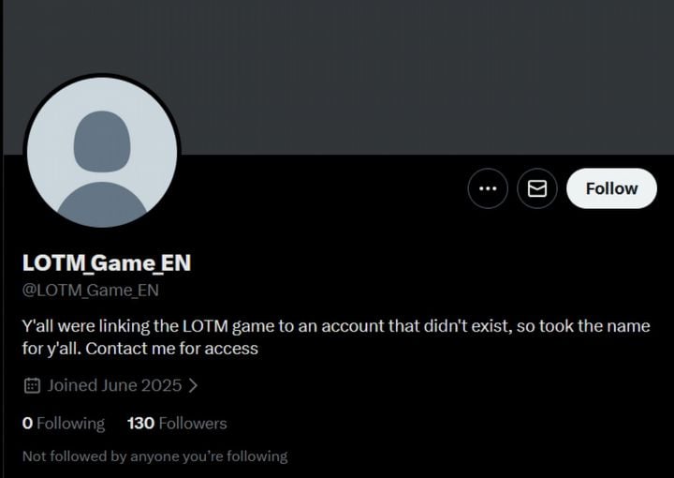Click the 0 following count number

pos(27,424)
